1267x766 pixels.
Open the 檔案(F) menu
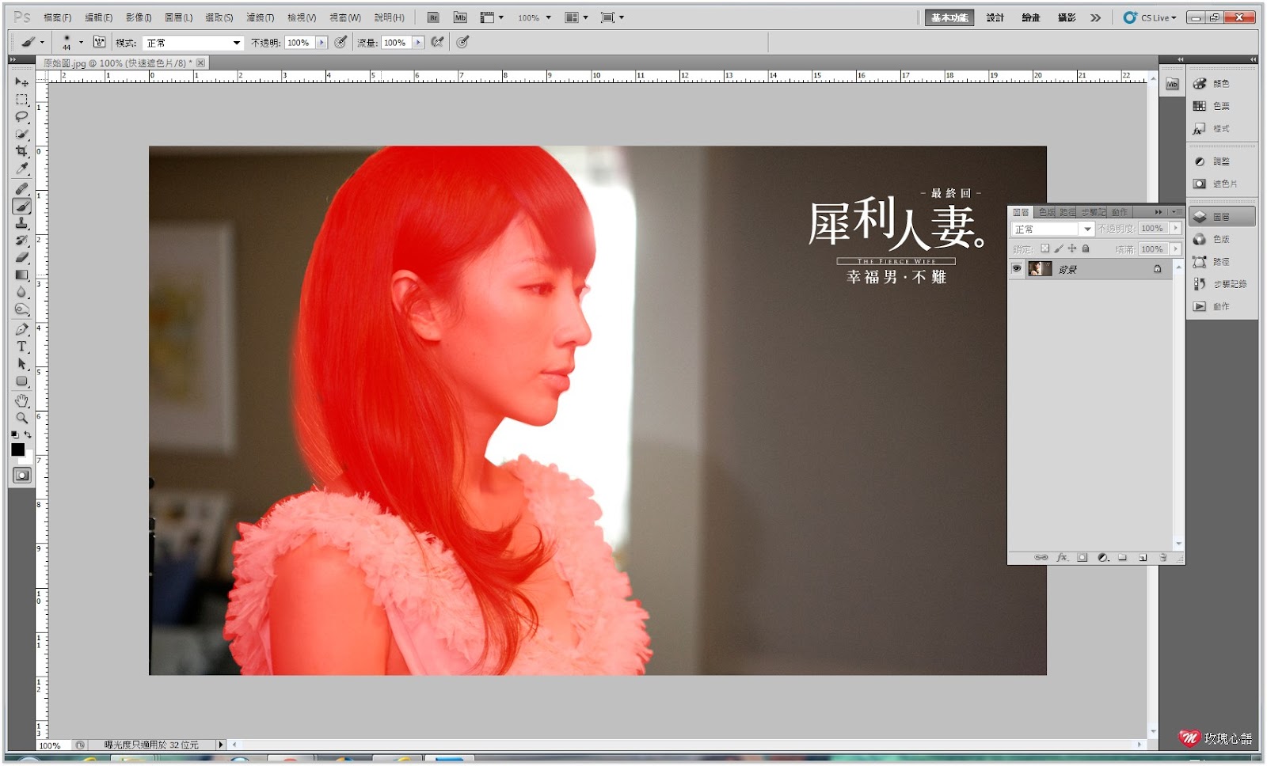click(x=57, y=17)
